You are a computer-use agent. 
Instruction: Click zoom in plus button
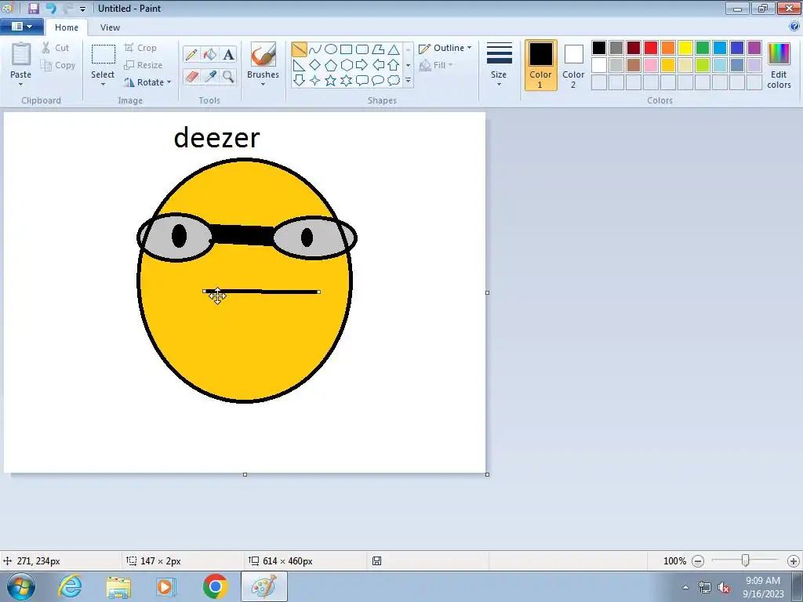[x=794, y=561]
